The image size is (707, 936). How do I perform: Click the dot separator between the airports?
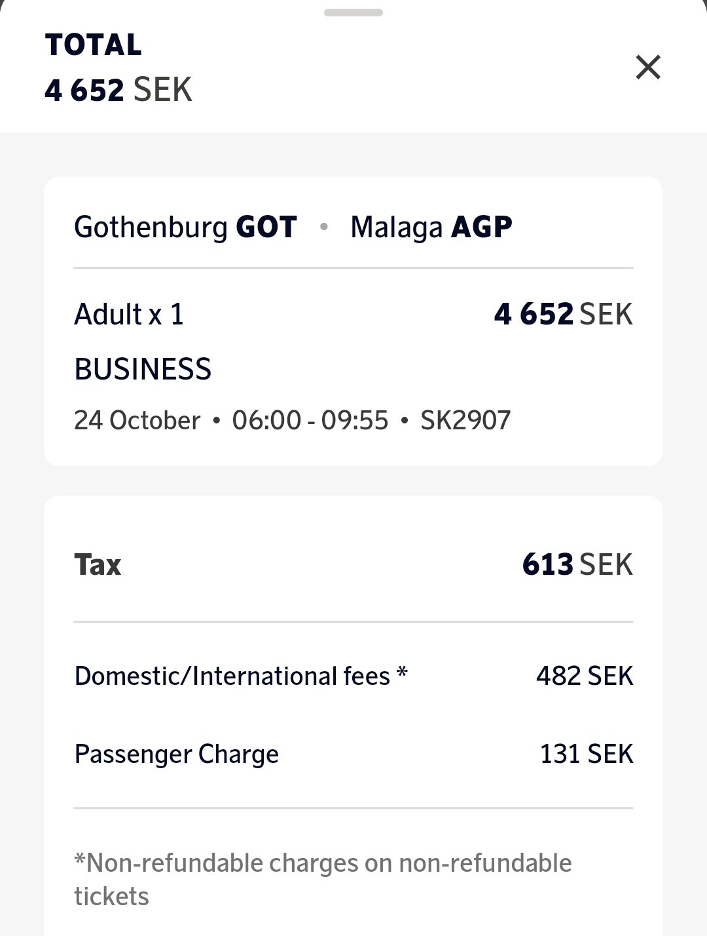coord(323,227)
